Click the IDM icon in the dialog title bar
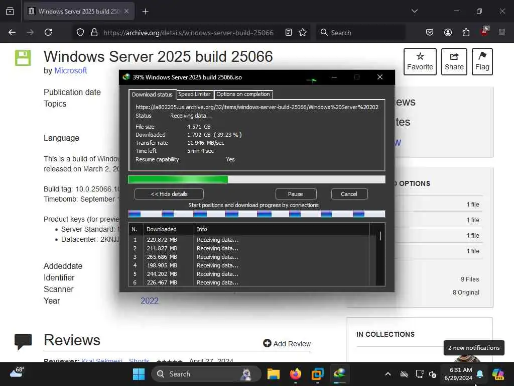 click(x=126, y=77)
